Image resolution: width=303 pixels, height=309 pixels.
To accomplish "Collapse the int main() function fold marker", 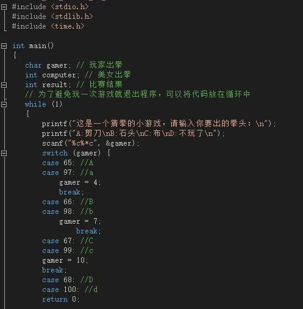I will (x=4, y=46).
